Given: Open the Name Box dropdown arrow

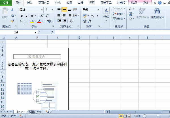Looking at the screenshot, I should tap(35, 32).
